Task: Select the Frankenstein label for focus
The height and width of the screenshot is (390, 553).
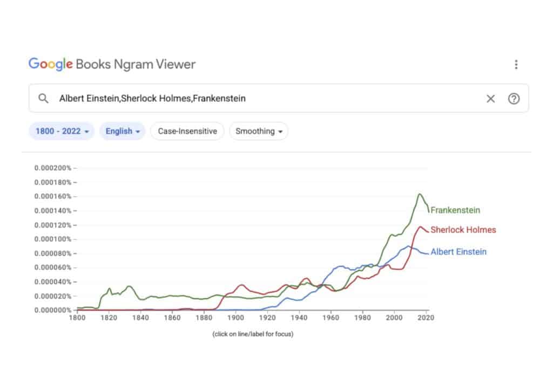Action: (x=455, y=210)
